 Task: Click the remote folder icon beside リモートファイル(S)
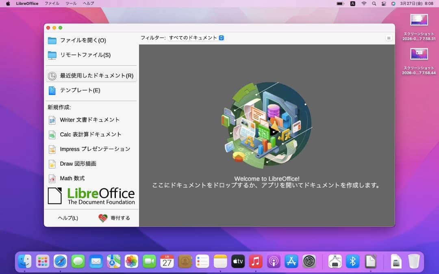[52, 55]
